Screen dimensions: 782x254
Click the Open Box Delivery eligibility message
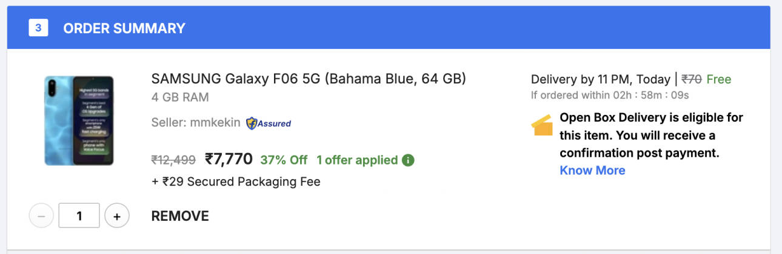[651, 135]
